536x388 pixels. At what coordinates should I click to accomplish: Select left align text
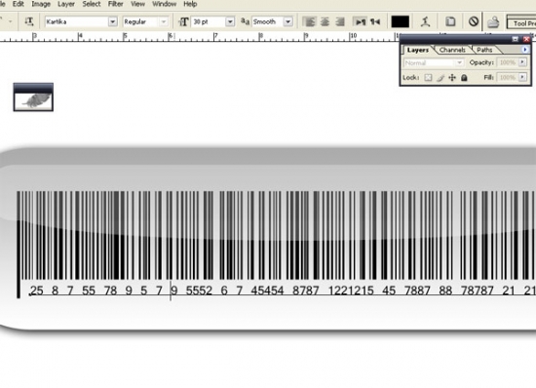(x=309, y=22)
